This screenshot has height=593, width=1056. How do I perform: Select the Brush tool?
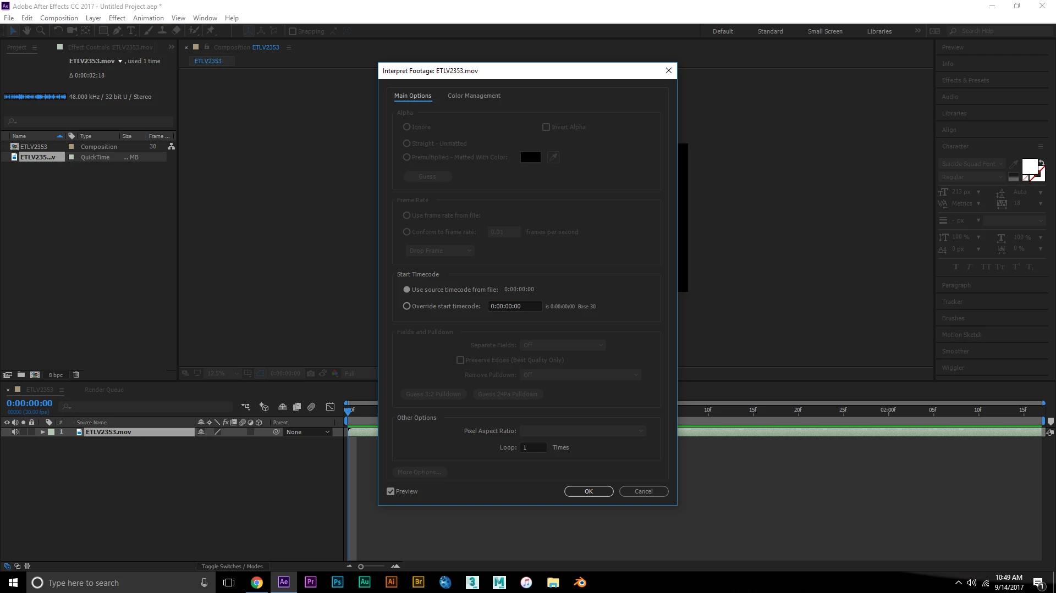[148, 31]
